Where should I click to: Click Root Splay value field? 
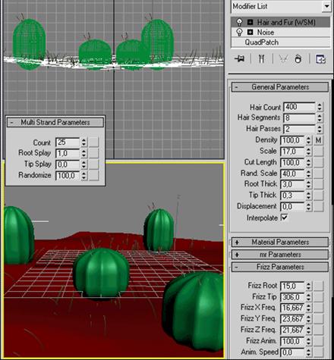[68, 153]
